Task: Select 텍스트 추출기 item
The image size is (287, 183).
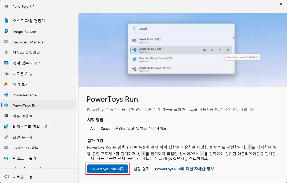Action: [x=39, y=158]
